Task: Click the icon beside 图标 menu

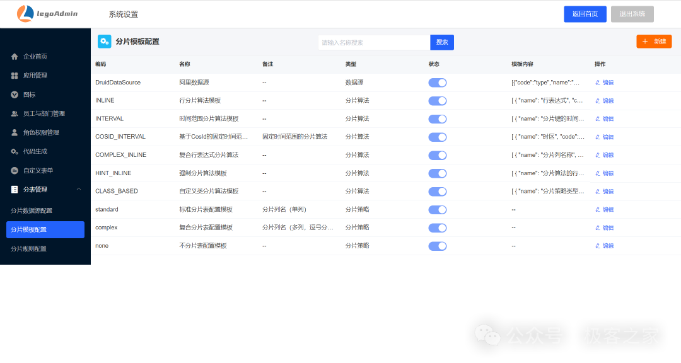Action: [x=15, y=95]
